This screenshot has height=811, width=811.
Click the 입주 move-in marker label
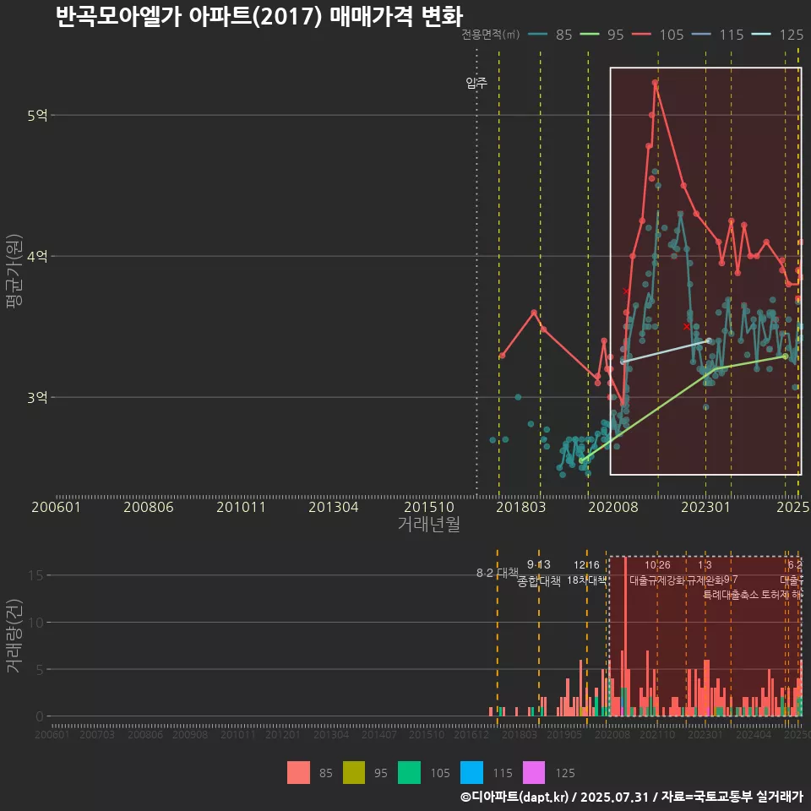476,82
